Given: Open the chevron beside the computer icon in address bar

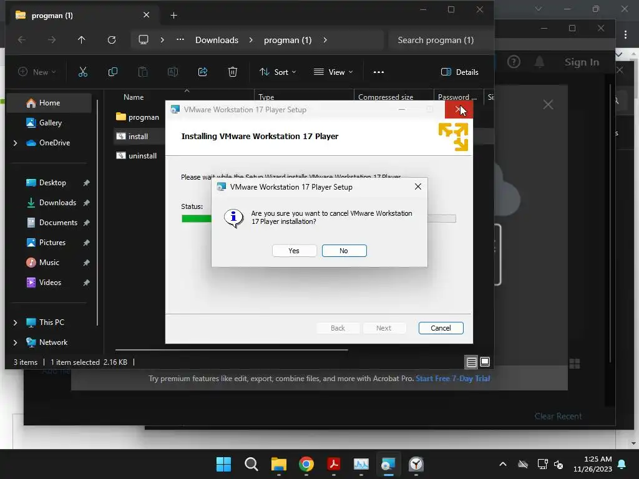Looking at the screenshot, I should (162, 40).
